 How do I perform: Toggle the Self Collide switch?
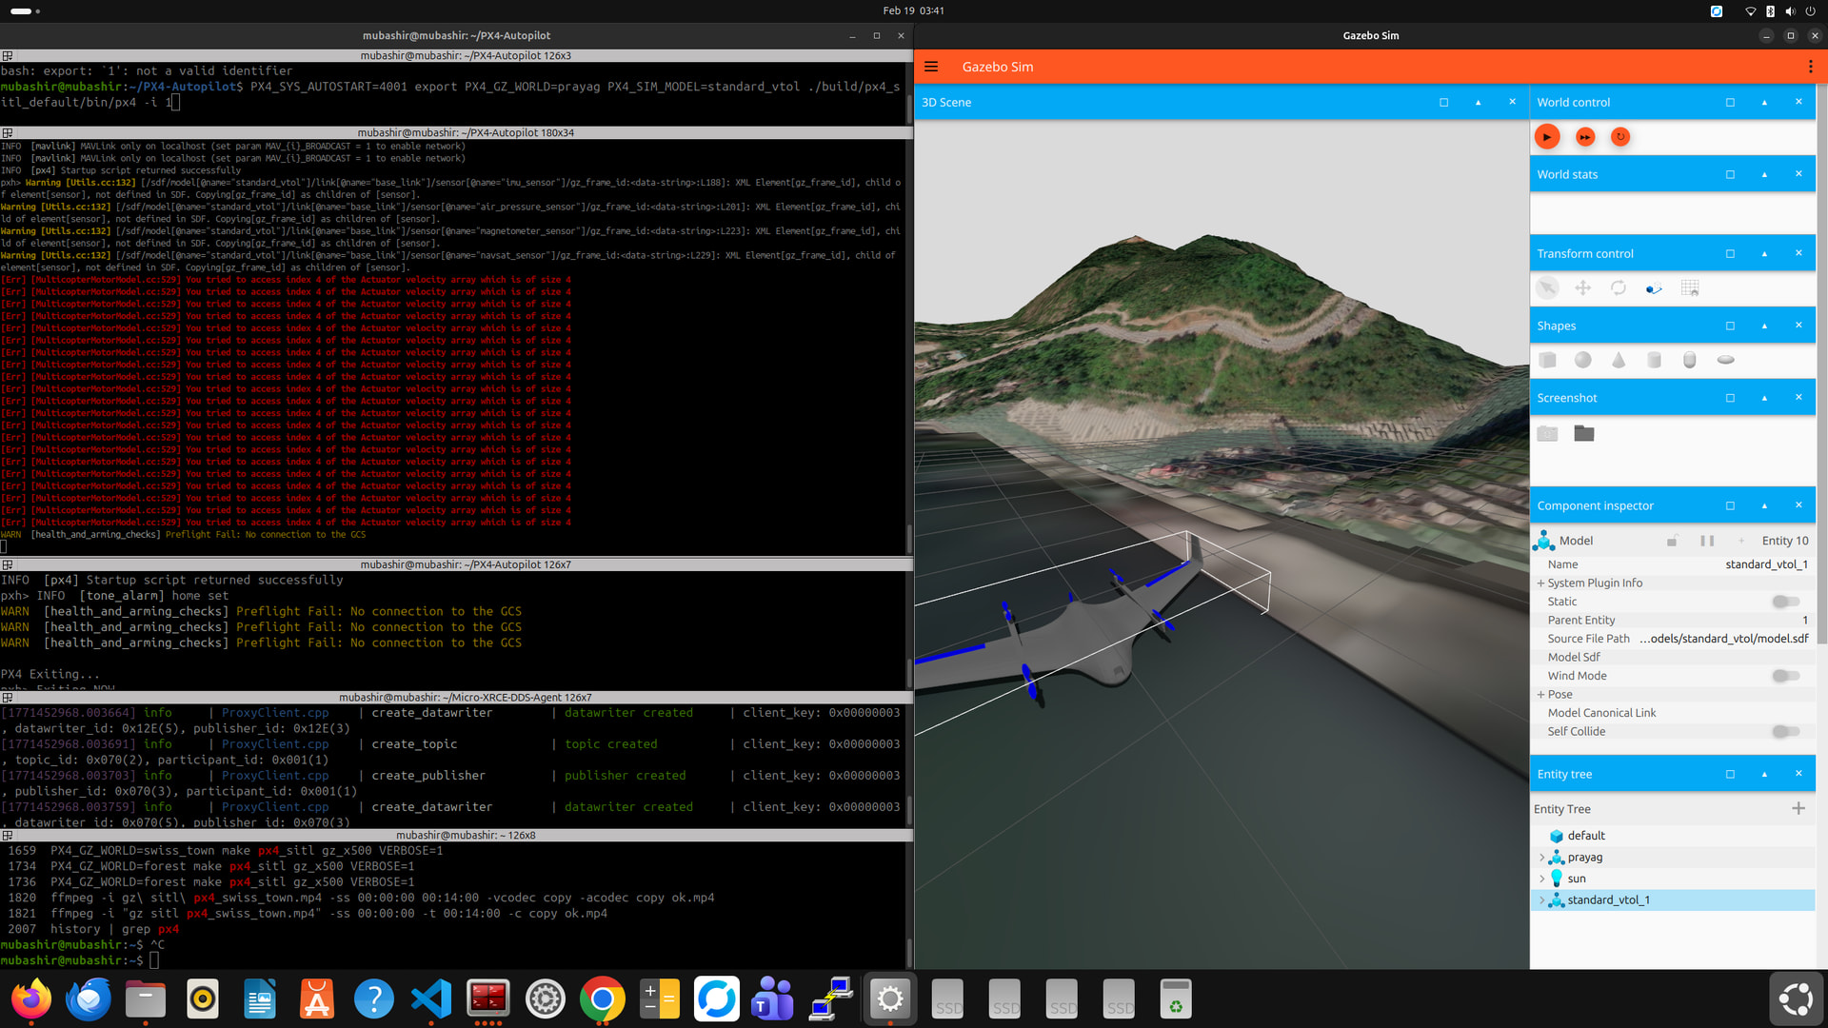pyautogui.click(x=1785, y=731)
